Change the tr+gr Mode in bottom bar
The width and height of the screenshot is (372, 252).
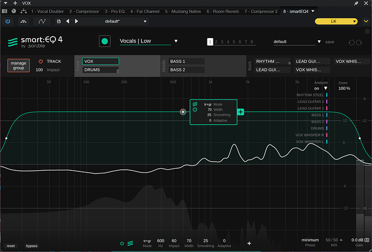[x=147, y=241]
